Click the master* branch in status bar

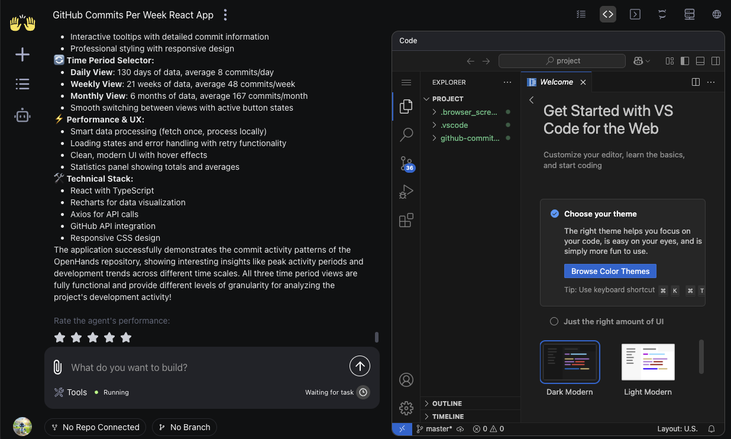pyautogui.click(x=434, y=429)
